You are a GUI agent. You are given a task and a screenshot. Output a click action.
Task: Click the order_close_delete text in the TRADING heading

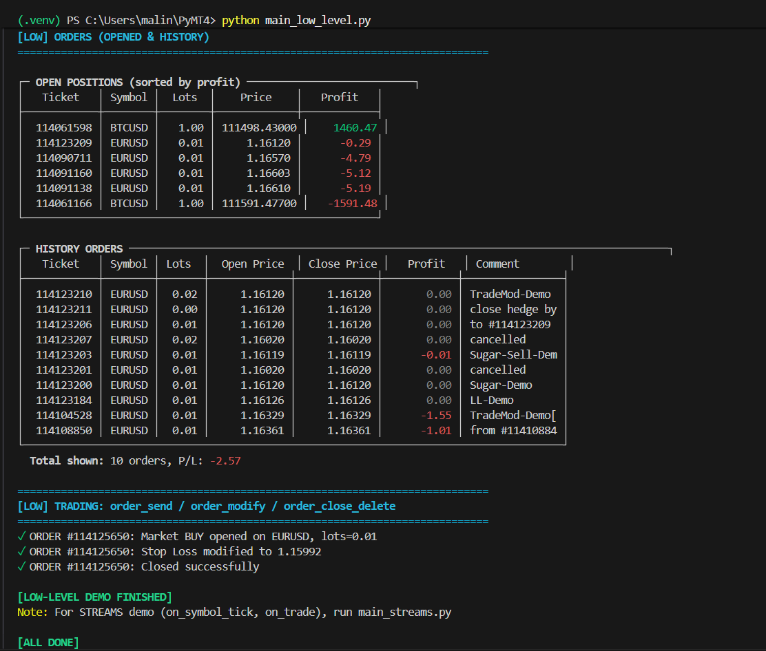340,506
